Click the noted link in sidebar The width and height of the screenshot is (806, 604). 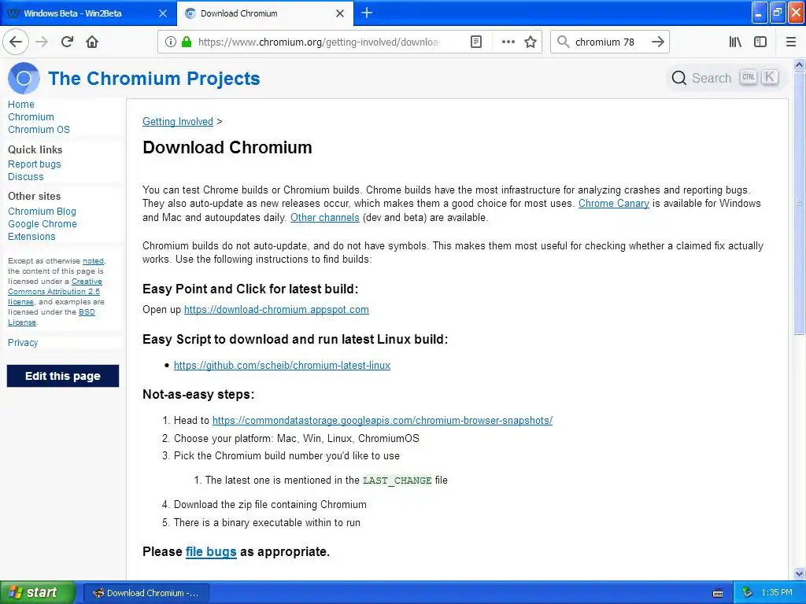coord(93,261)
